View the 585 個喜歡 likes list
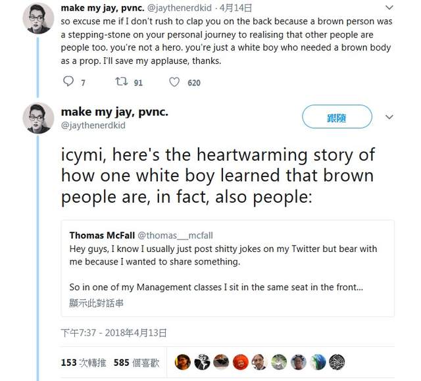 click(x=138, y=362)
